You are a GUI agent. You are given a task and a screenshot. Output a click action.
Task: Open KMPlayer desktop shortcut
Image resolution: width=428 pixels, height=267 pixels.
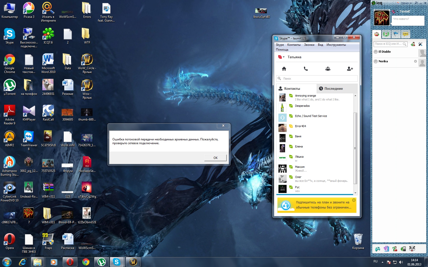point(29,113)
